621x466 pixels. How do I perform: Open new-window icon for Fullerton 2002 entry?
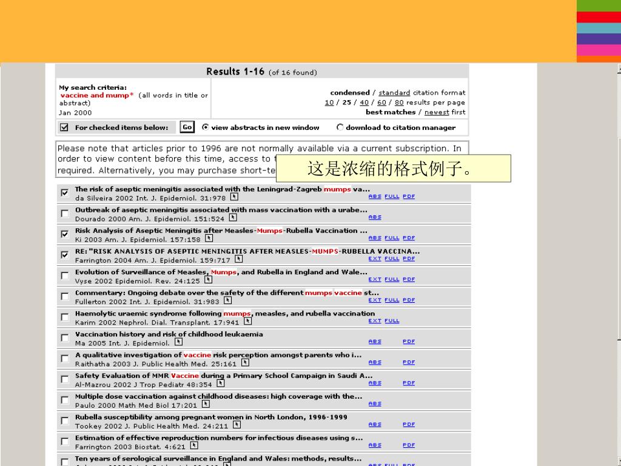click(228, 300)
